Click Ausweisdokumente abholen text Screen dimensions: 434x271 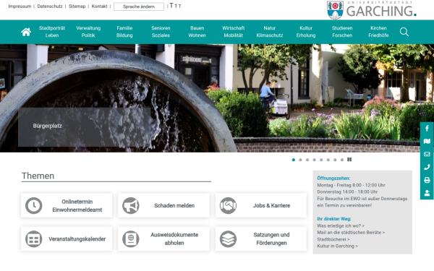[174, 239]
